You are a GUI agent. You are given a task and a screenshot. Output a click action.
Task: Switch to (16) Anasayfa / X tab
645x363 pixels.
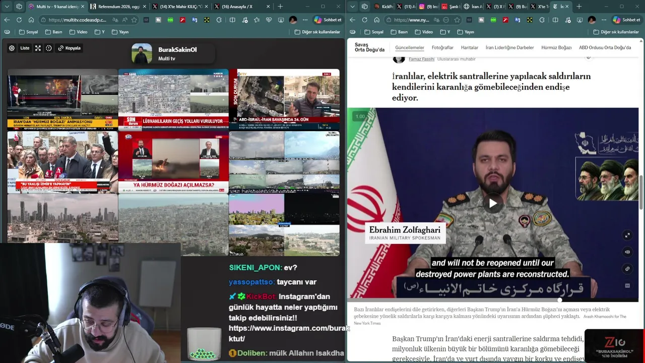241,7
